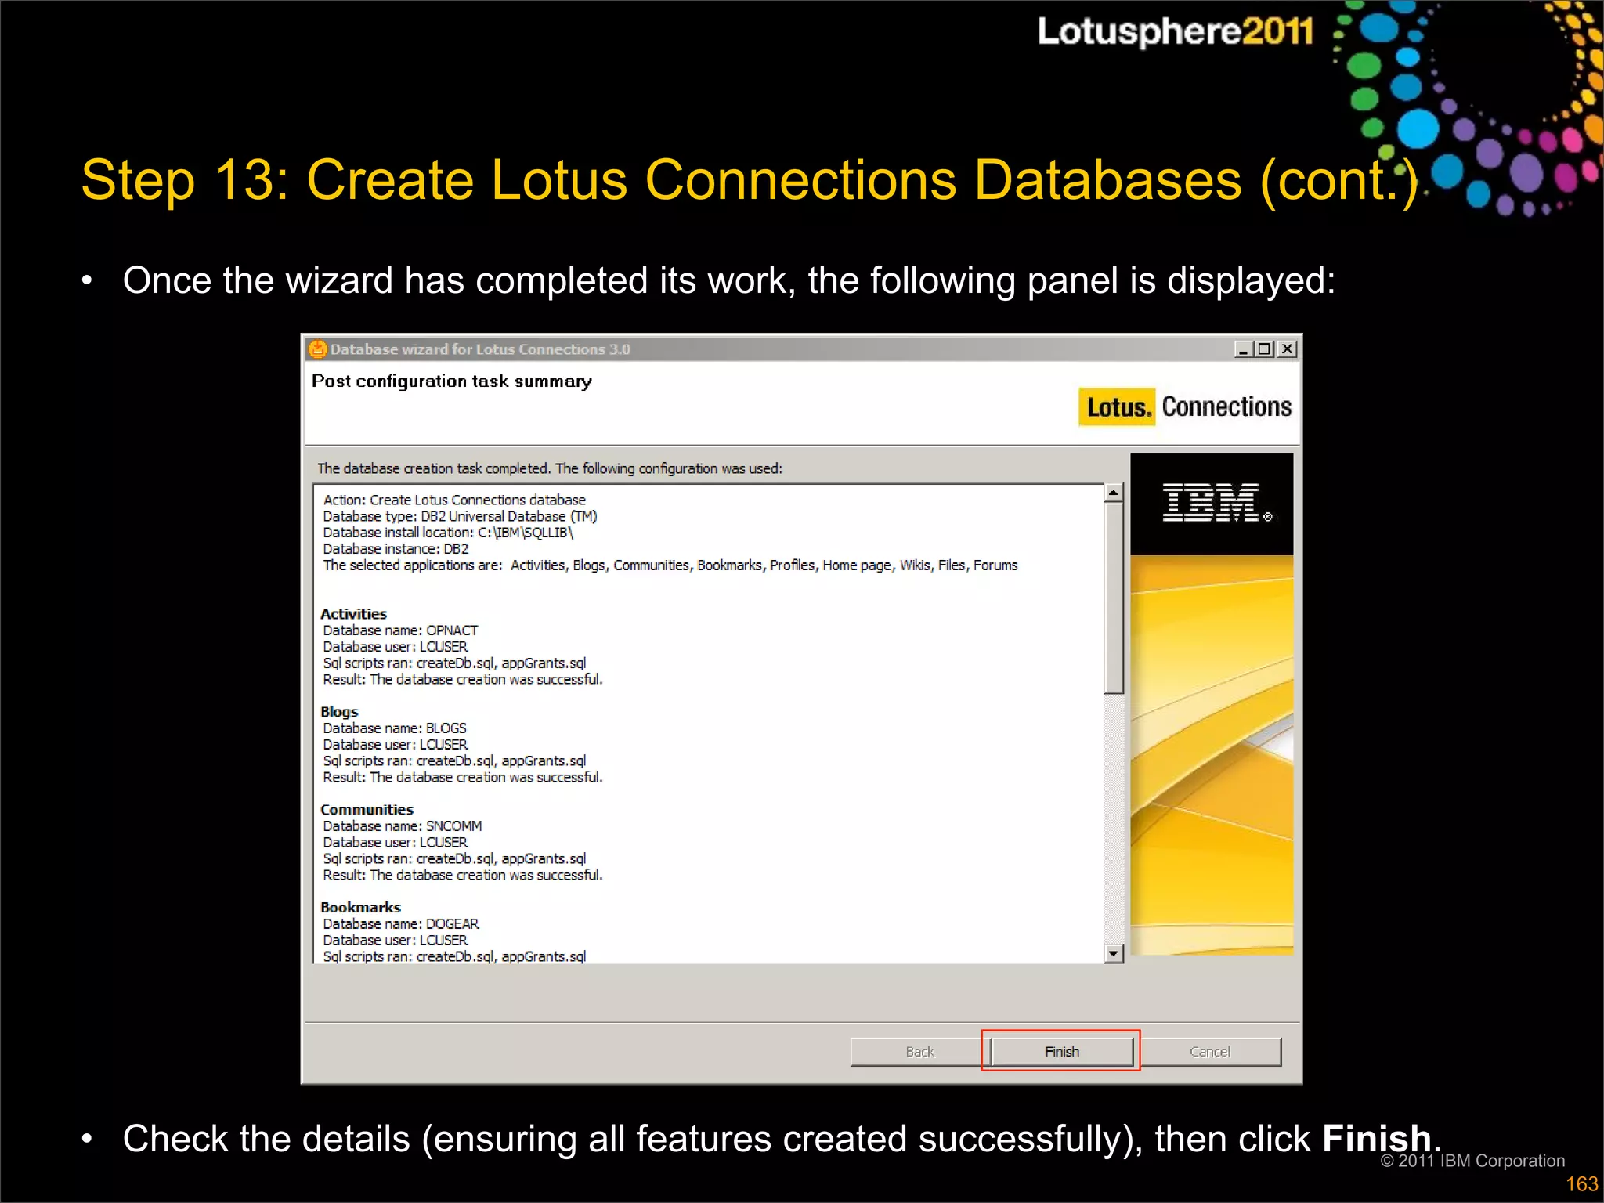Viewport: 1604px width, 1203px height.
Task: Select 'Database instance: DB2' line
Action: click(396, 549)
